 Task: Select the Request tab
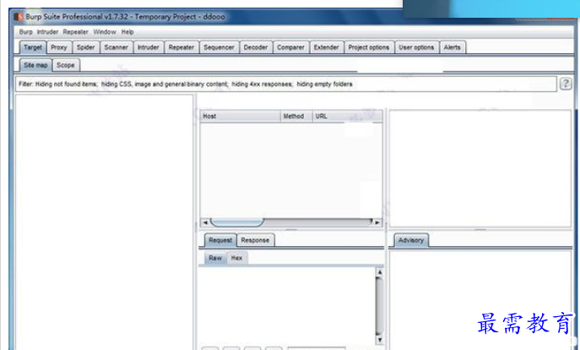click(x=220, y=240)
